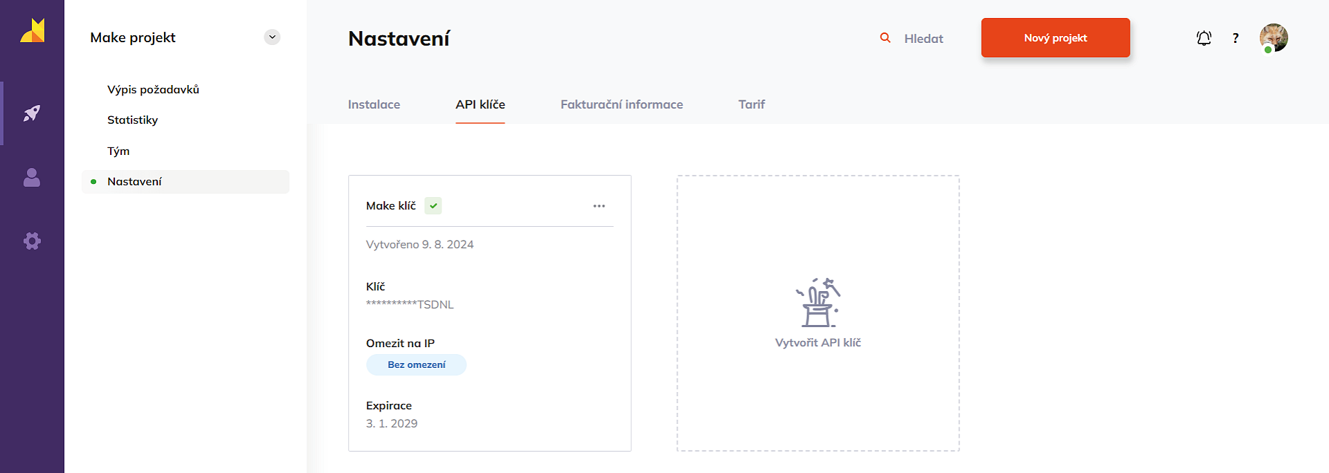
Task: Click the notification bell icon
Action: click(1204, 38)
